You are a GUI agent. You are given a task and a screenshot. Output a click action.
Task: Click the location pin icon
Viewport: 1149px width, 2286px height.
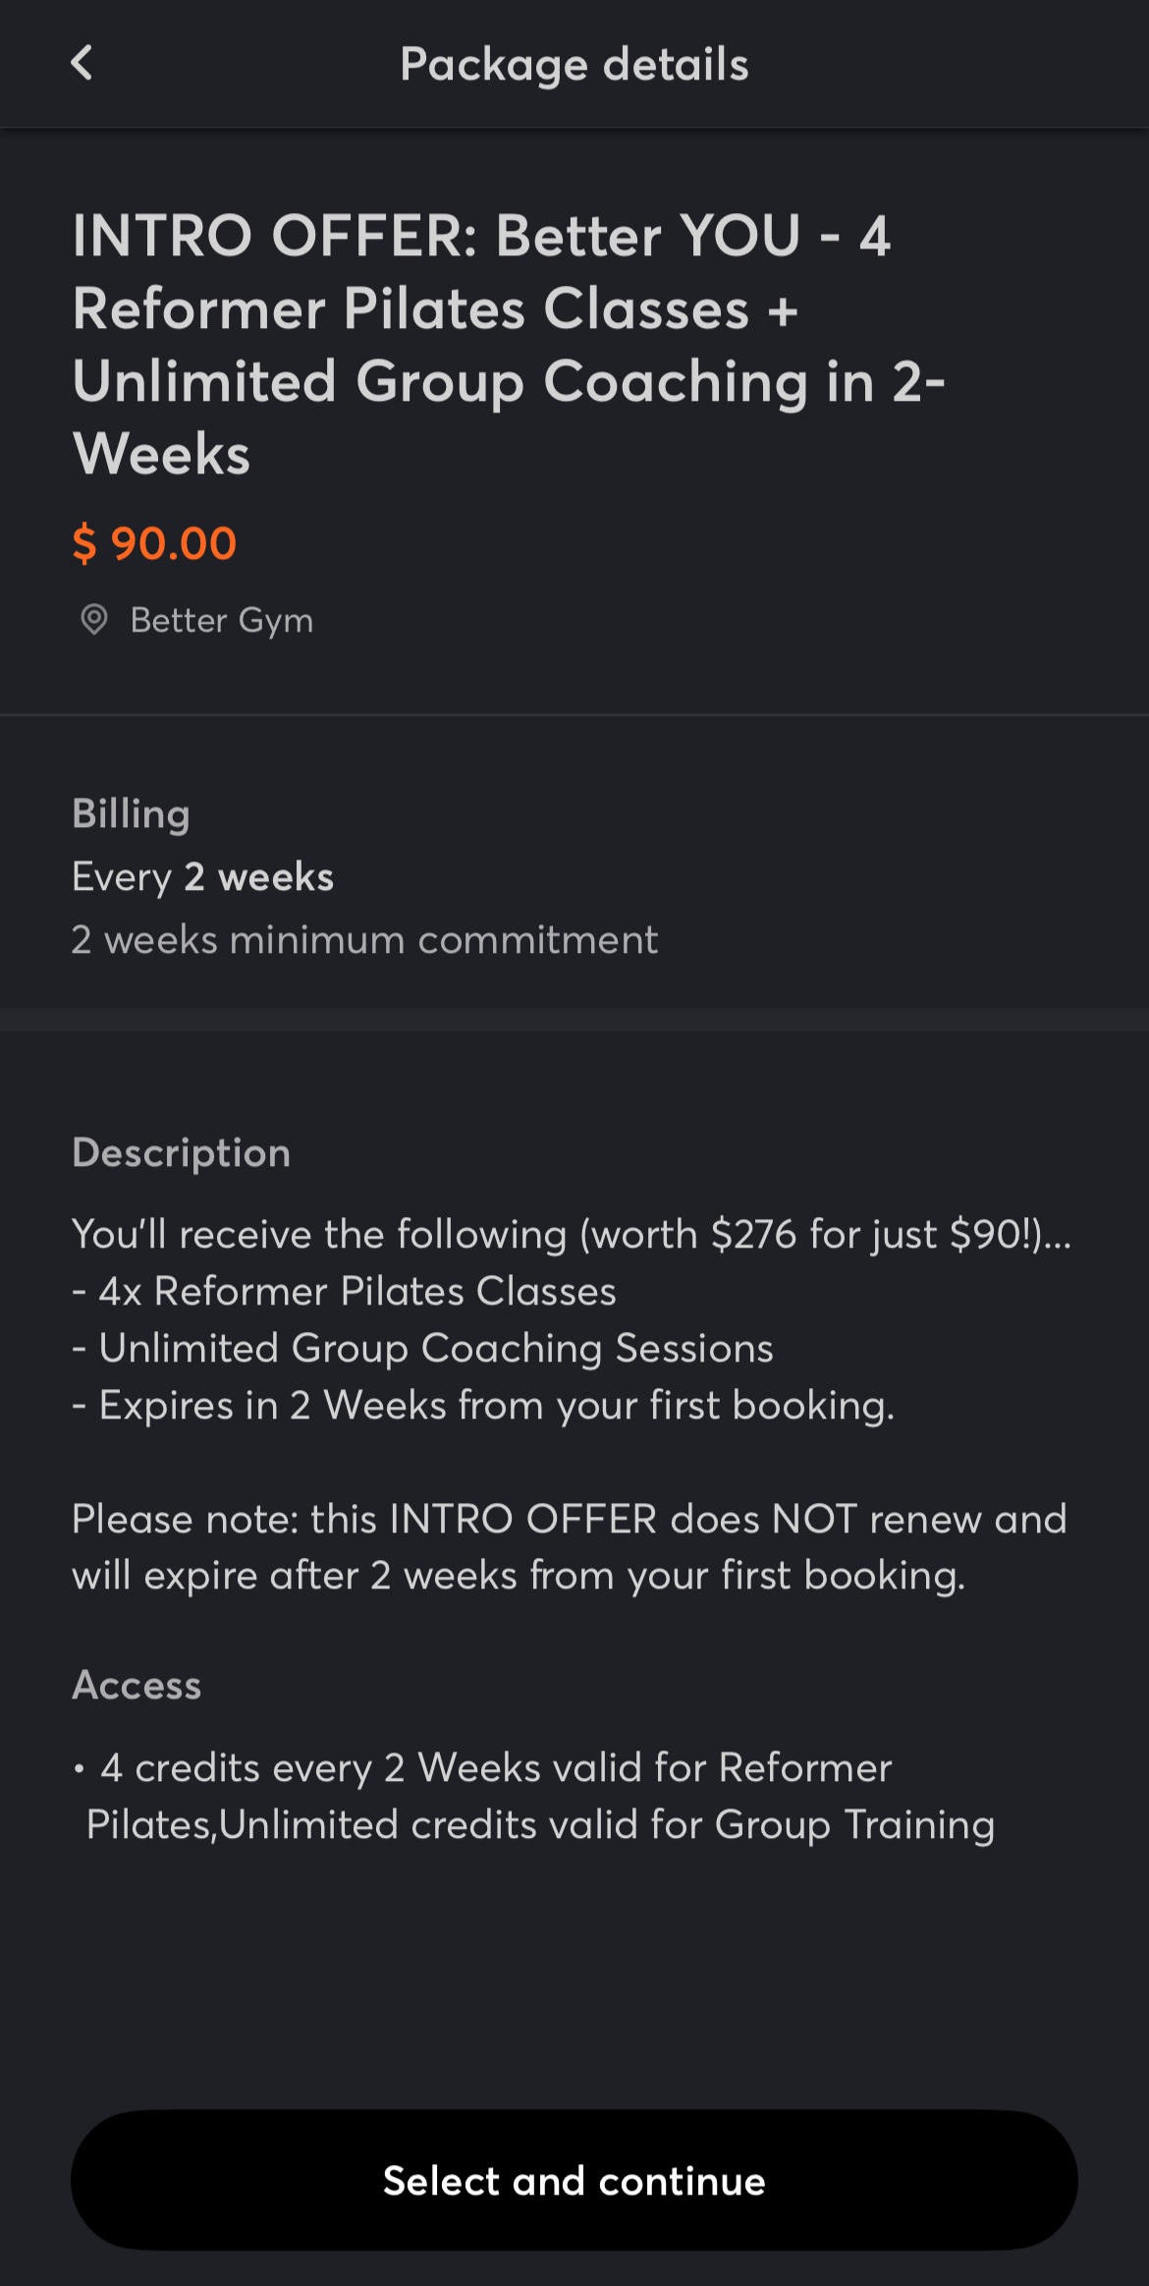tap(93, 620)
